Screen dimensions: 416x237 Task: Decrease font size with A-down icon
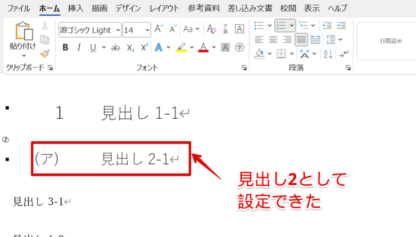173,29
